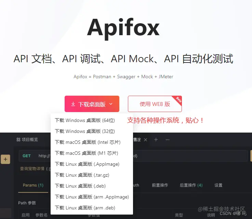Add a new tab with the plus icon

point(156,140)
